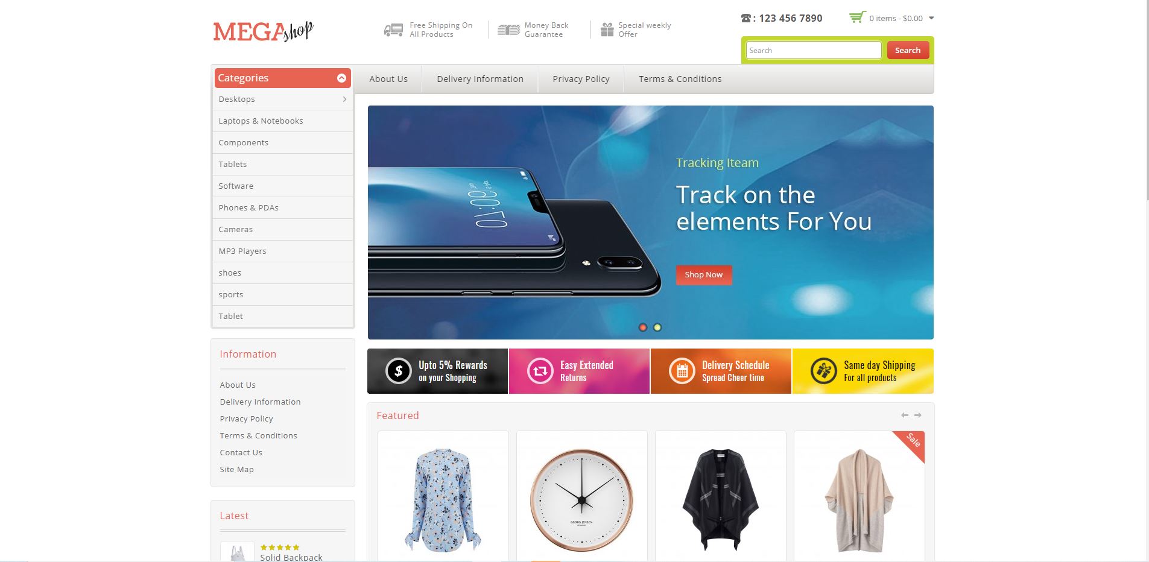
Task: Collapse the Categories panel with its arrow
Action: 341,78
